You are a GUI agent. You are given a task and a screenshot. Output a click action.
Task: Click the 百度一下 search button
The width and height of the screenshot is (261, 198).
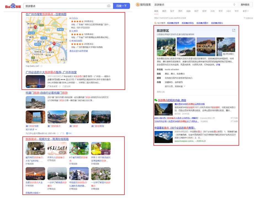pyautogui.click(x=121, y=6)
